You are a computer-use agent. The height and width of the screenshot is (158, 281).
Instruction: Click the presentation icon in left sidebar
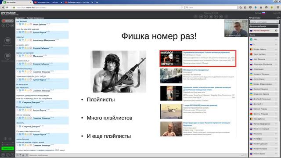coord(8,41)
